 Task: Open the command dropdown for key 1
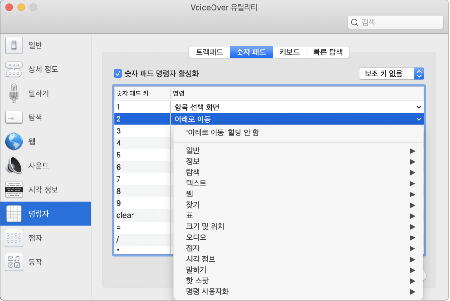(x=418, y=106)
